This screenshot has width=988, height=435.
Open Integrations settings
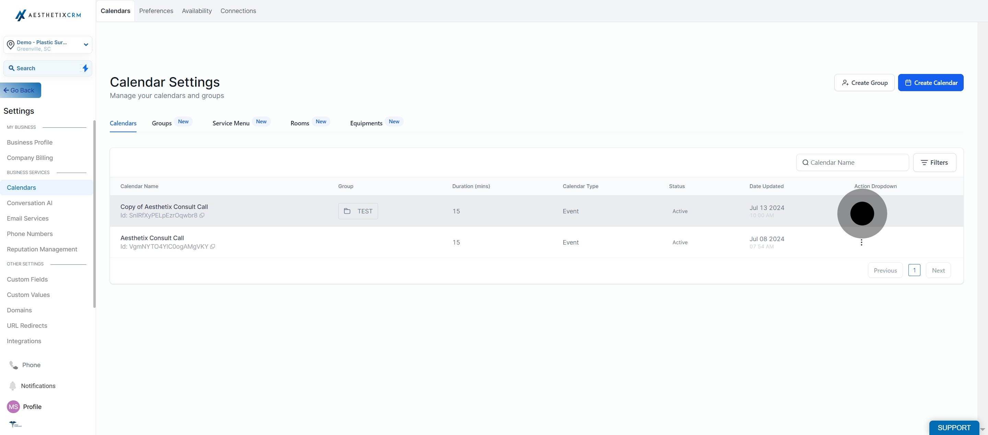24,341
